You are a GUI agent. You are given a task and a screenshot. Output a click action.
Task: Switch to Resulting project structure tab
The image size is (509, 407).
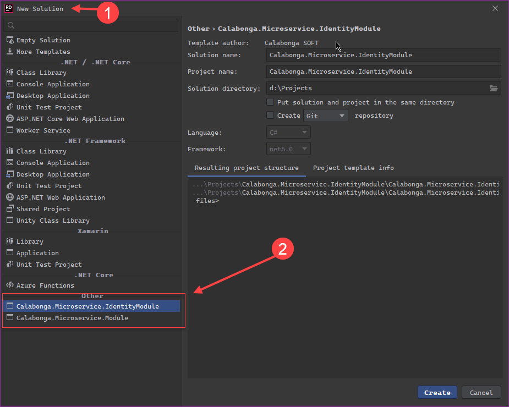[247, 168]
